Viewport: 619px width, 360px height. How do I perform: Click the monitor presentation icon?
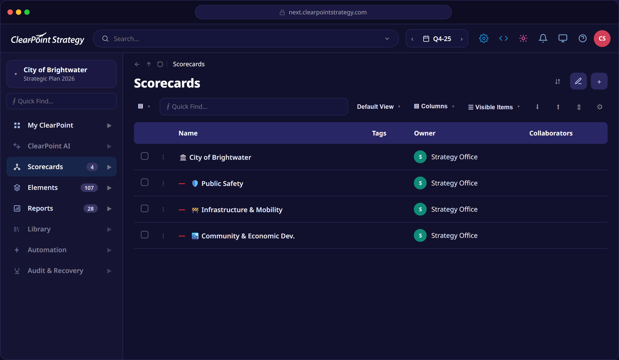coord(563,38)
